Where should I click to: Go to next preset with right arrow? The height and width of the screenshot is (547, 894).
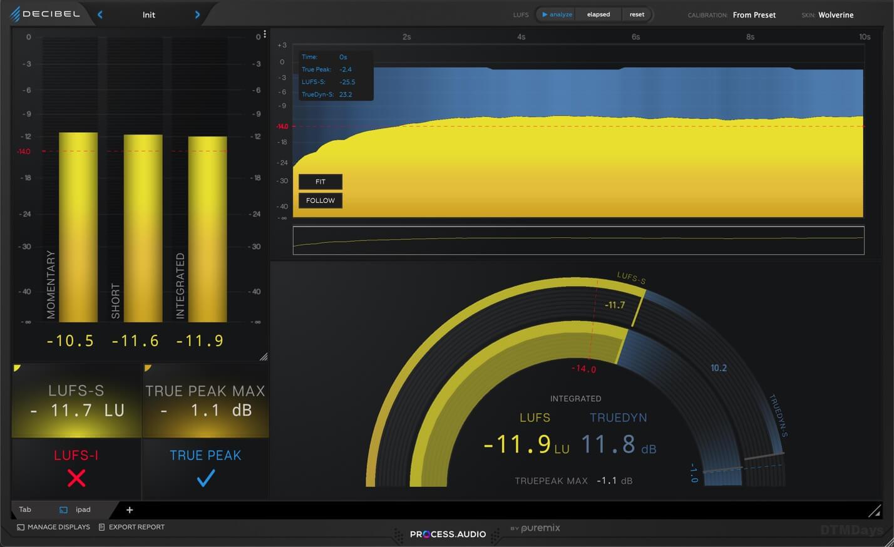click(x=197, y=14)
